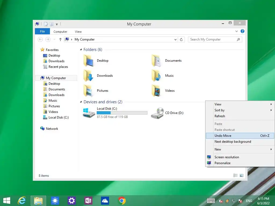275x206 pixels.
Task: Select Recent places in navigation pane
Action: click(x=58, y=67)
